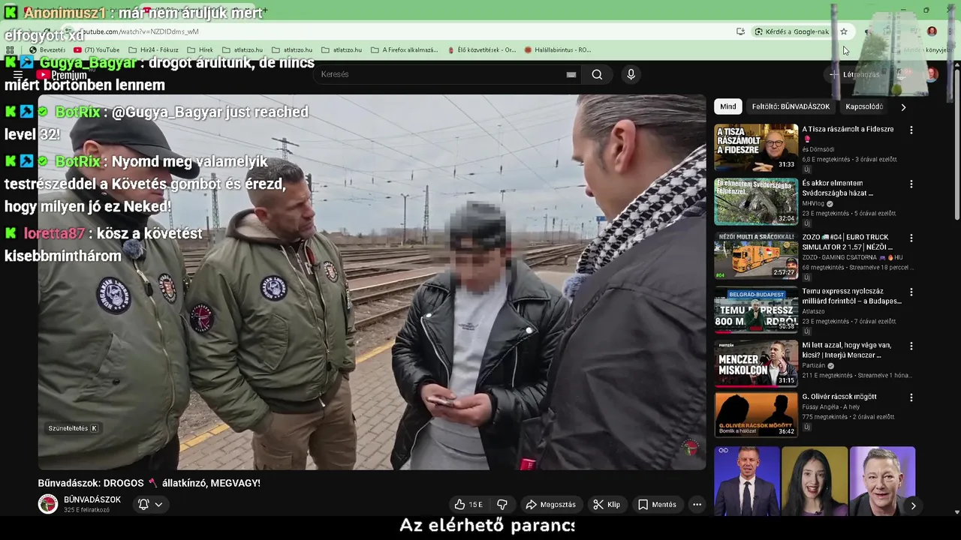961x540 pixels.
Task: Open the orange truck Euro Truck Simulator thumbnail
Action: click(756, 256)
